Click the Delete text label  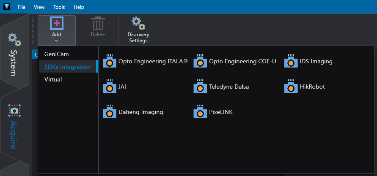(98, 35)
